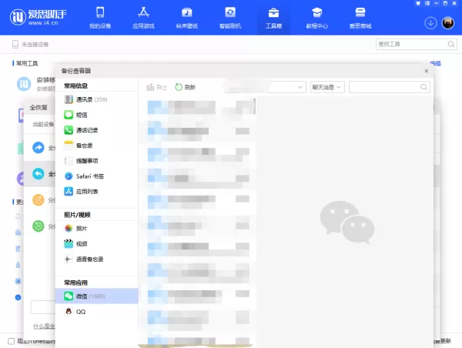The width and height of the screenshot is (462, 348).
Task: Switch to the 工具箱 tab
Action: coord(273,18)
